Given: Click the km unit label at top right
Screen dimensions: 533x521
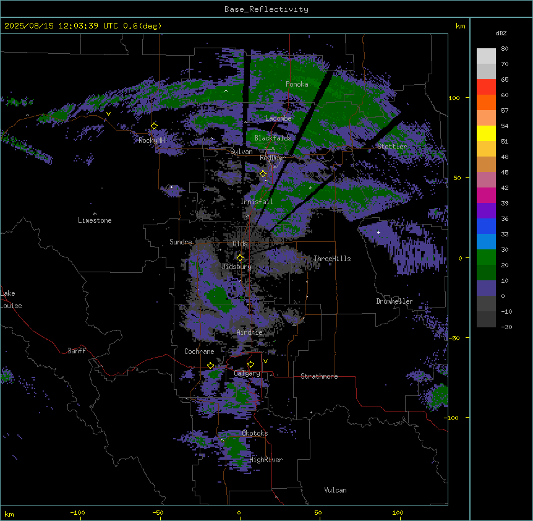Looking at the screenshot, I should (x=461, y=26).
